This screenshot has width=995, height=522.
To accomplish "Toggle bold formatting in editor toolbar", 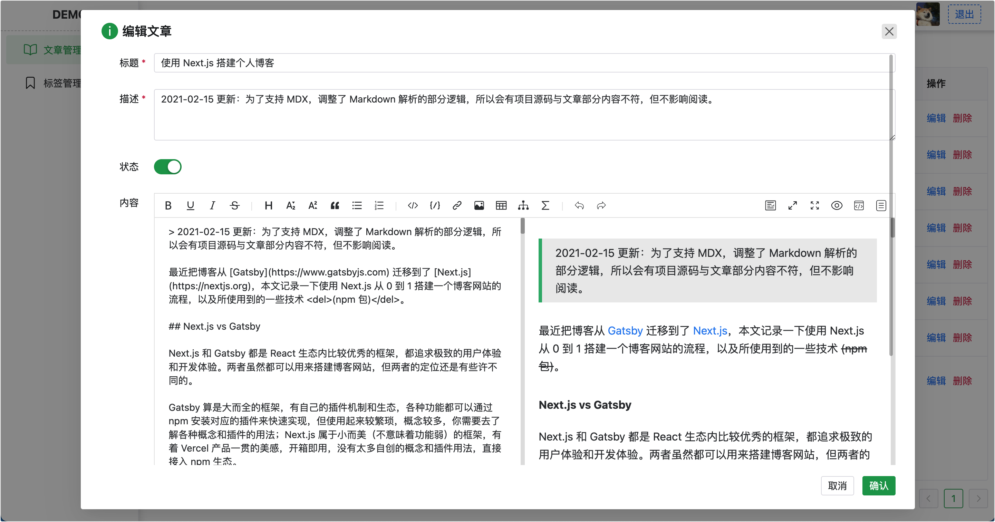I will click(x=168, y=205).
